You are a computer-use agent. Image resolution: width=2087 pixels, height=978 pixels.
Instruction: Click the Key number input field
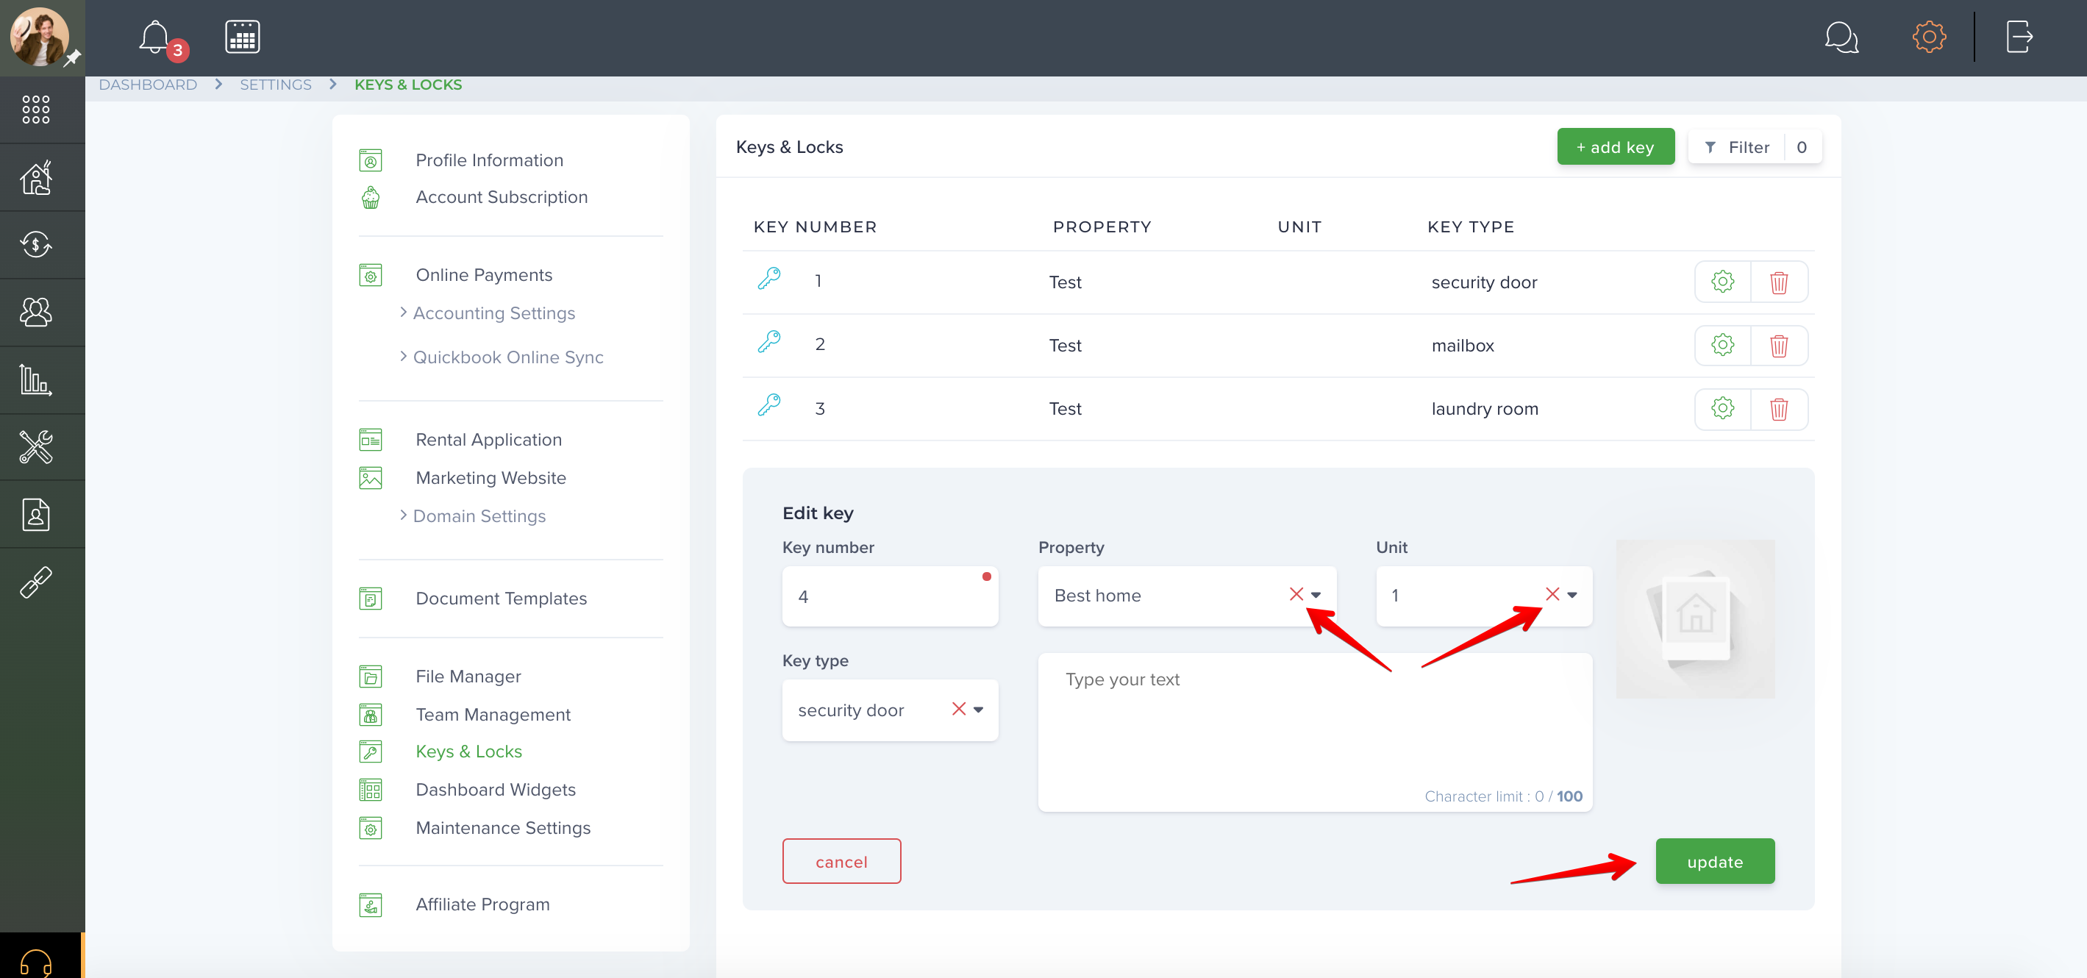(890, 596)
